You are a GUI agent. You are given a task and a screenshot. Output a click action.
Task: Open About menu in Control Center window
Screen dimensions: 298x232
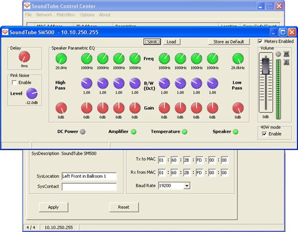click(x=104, y=15)
